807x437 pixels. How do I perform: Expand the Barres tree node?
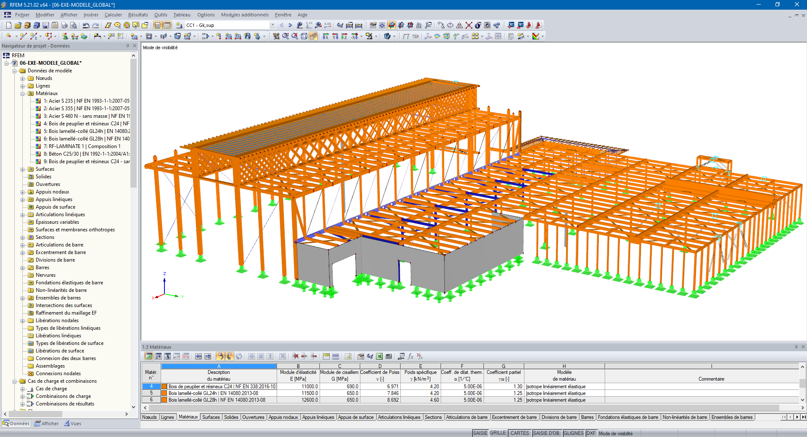coord(23,267)
